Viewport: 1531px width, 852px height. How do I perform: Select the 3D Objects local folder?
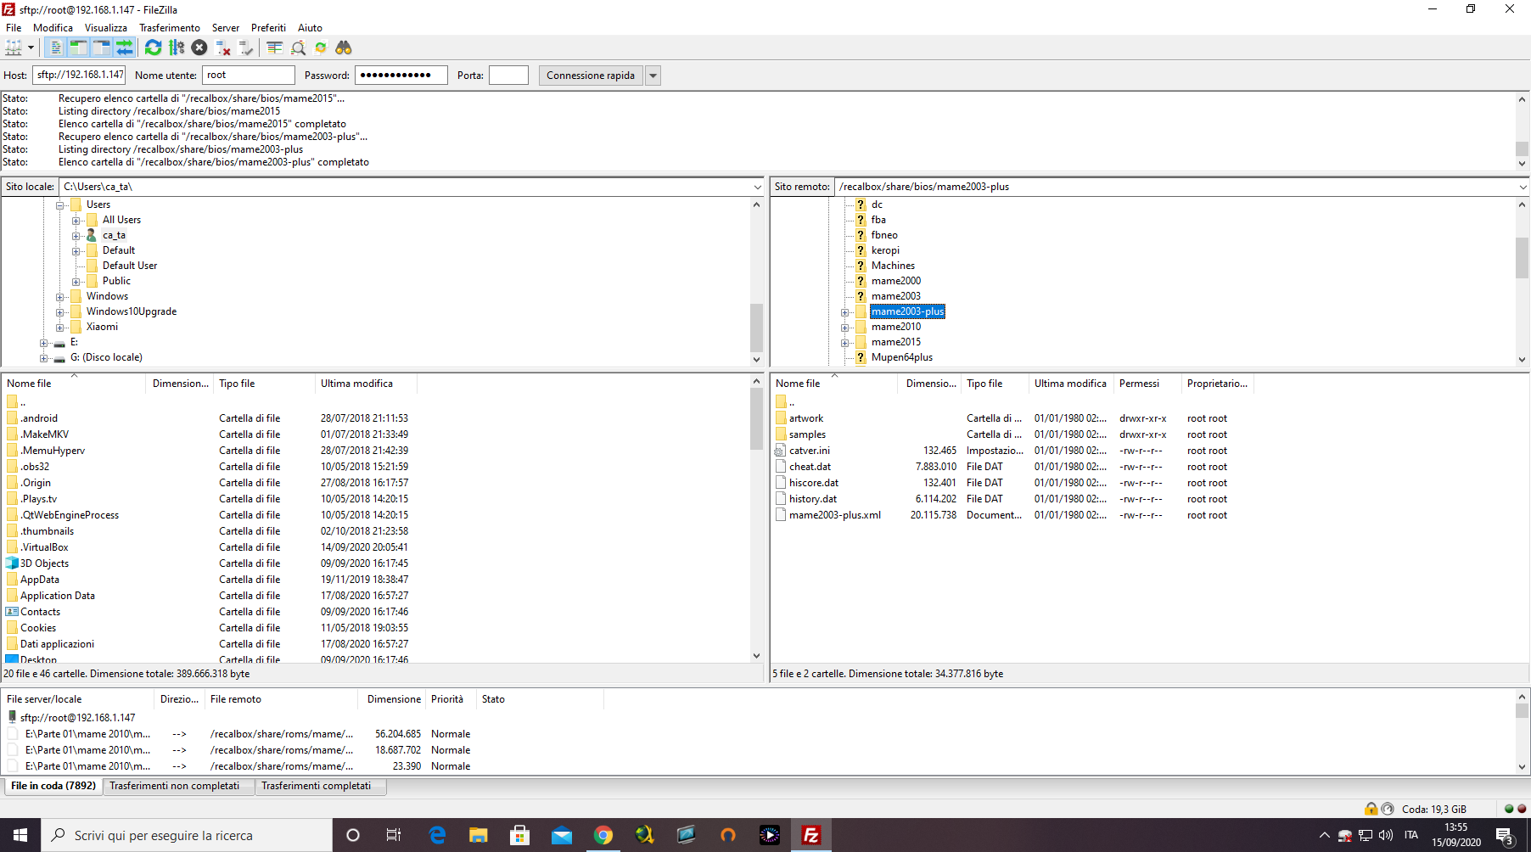pos(44,563)
